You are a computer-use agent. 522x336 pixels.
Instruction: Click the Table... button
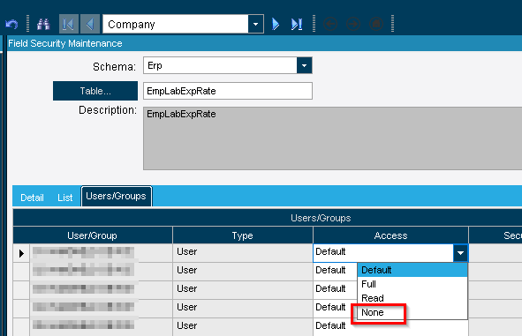(x=95, y=91)
